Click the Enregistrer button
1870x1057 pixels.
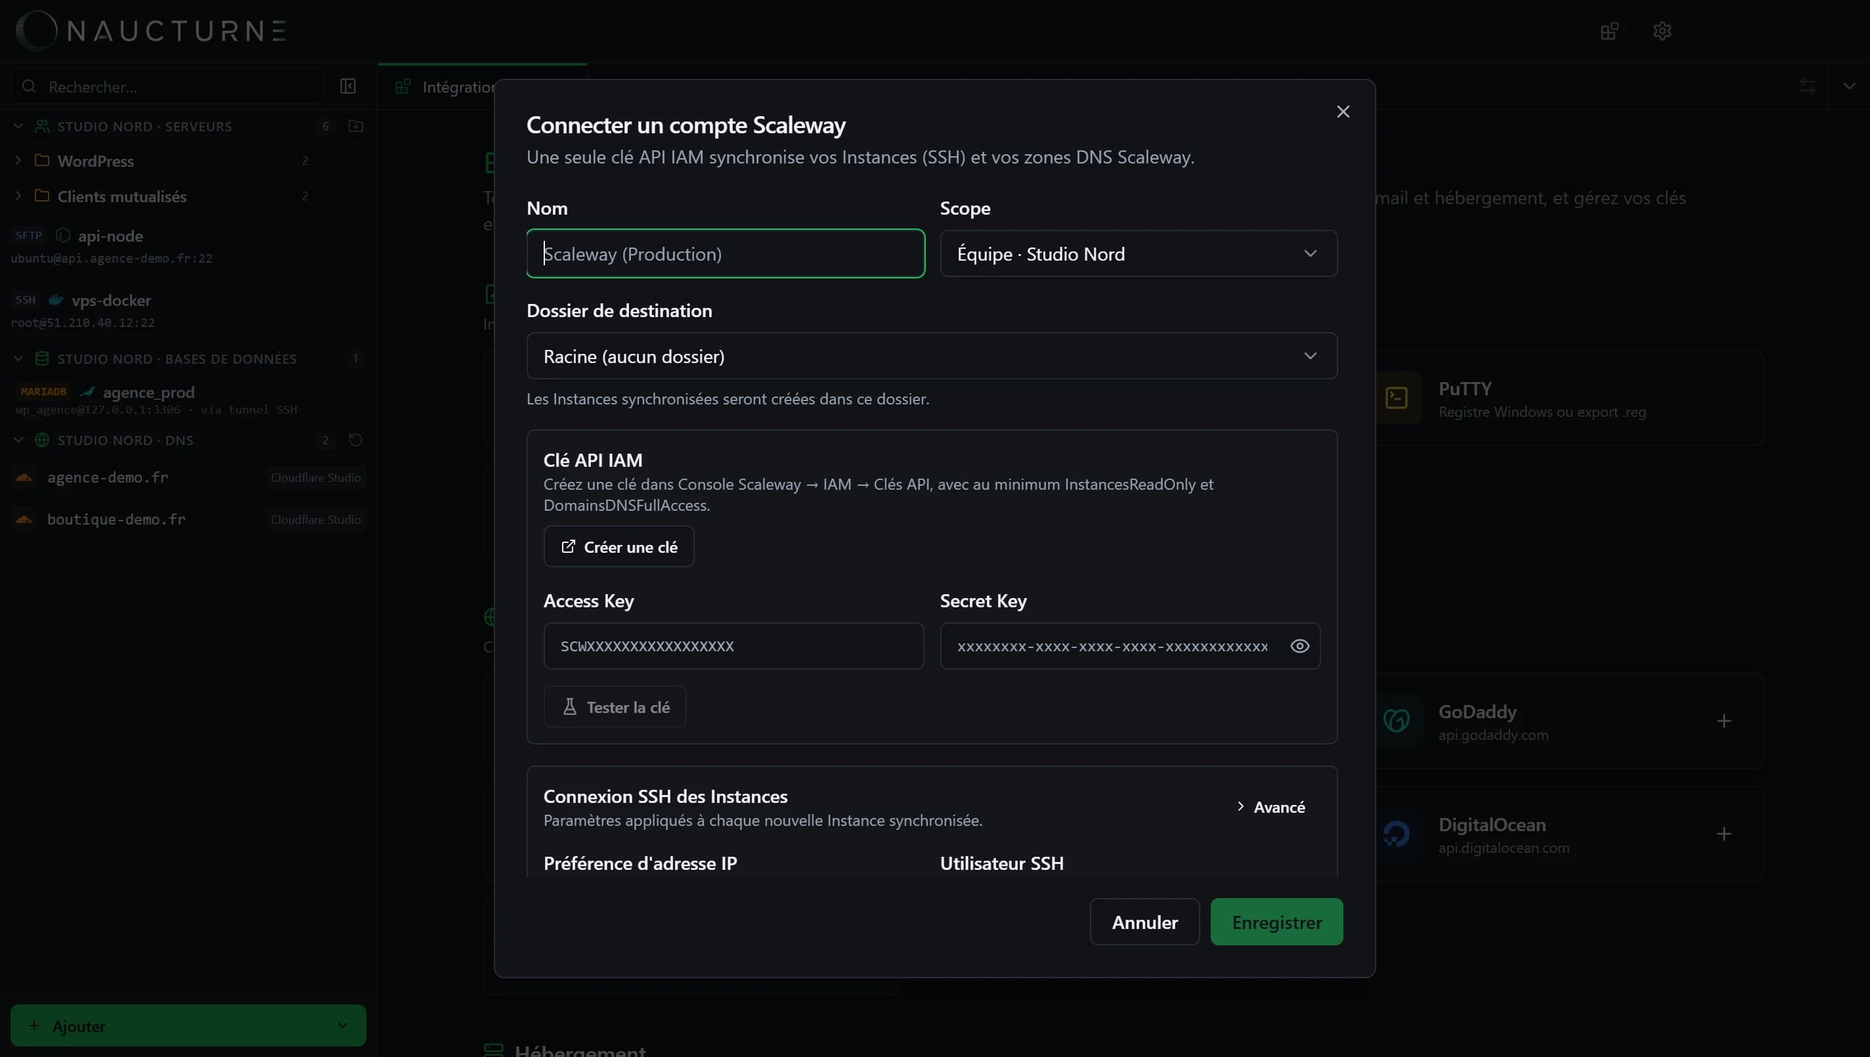(x=1276, y=922)
